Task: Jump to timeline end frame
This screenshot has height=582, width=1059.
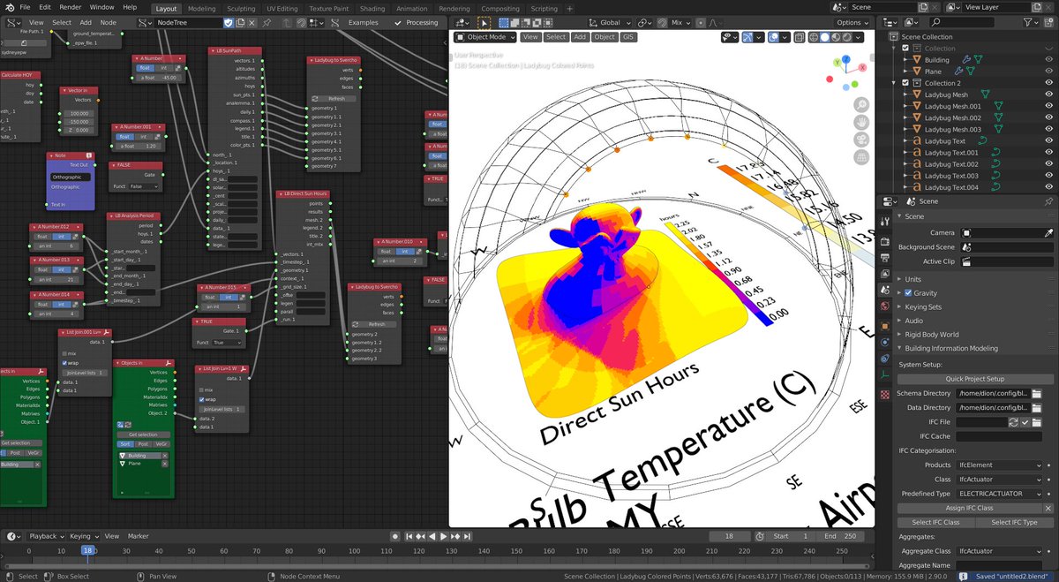Action: [468, 536]
